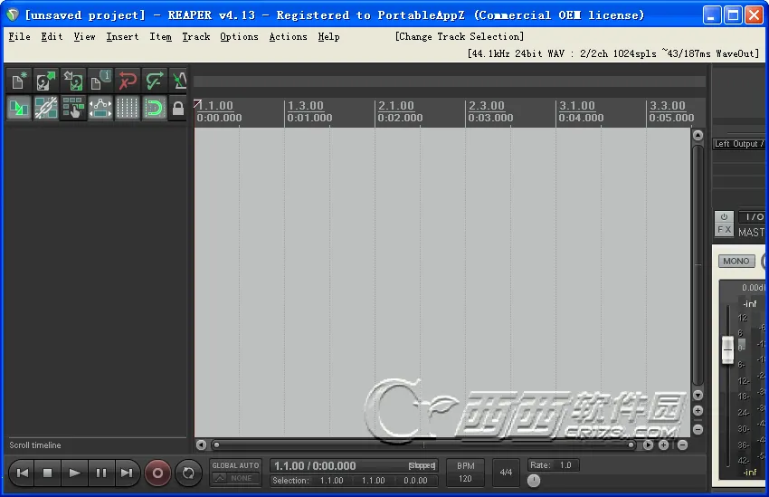The image size is (769, 497).
Task: Open the Edit menu
Action: click(x=52, y=37)
